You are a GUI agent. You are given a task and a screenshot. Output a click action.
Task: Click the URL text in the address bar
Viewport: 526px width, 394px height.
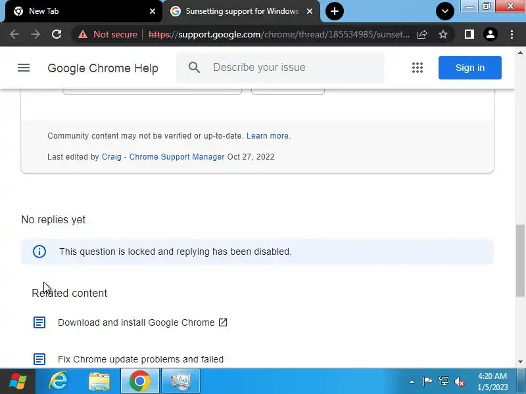[279, 34]
